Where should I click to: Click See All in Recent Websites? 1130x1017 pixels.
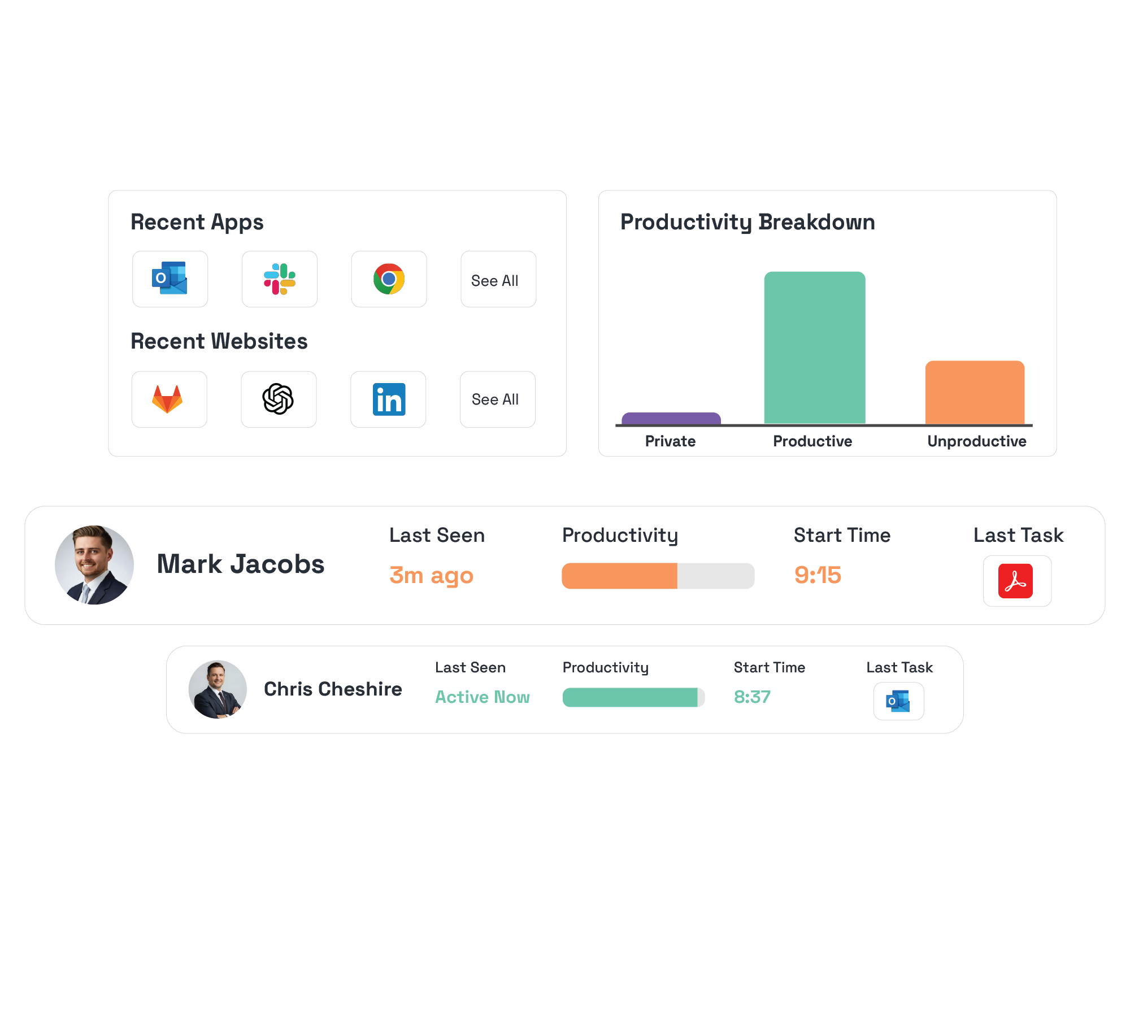(496, 399)
